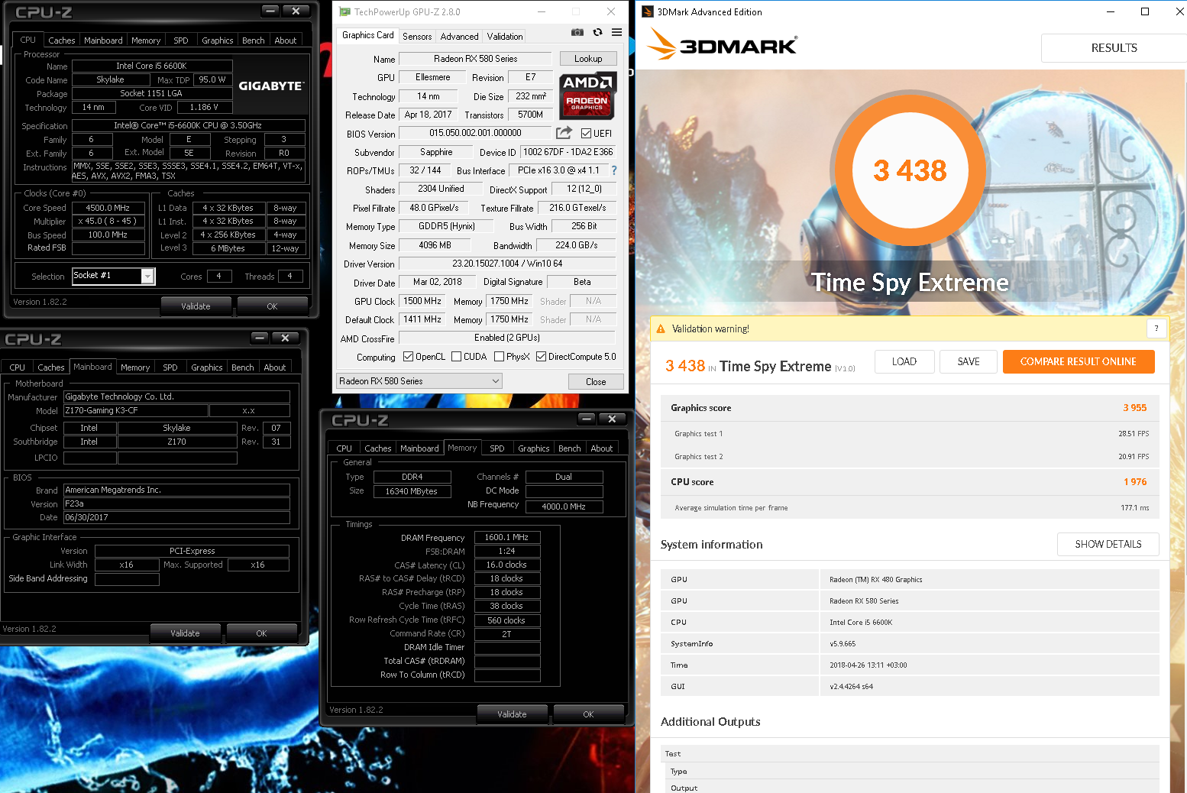The height and width of the screenshot is (793, 1187).
Task: Click the Graphics test 2 row
Action: pyautogui.click(x=910, y=456)
